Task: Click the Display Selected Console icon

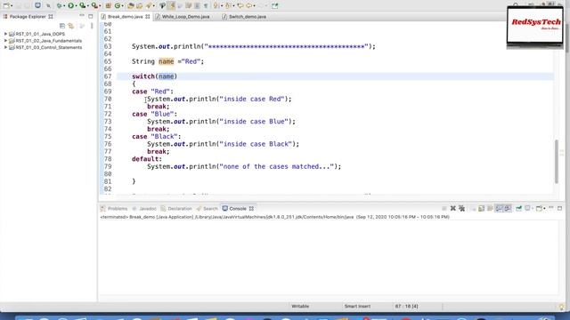Action: [x=527, y=208]
